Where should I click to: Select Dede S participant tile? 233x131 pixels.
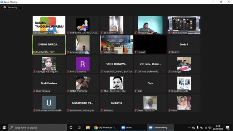184,44
